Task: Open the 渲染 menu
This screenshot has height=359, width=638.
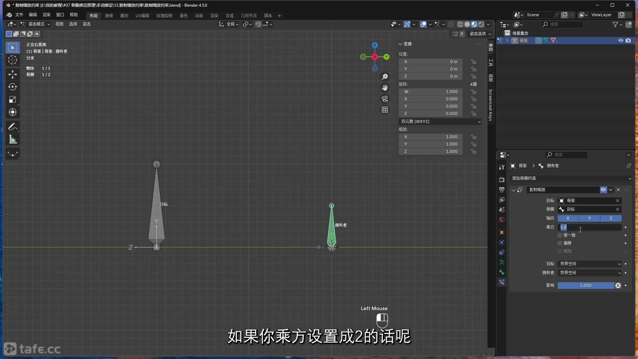Action: click(47, 15)
